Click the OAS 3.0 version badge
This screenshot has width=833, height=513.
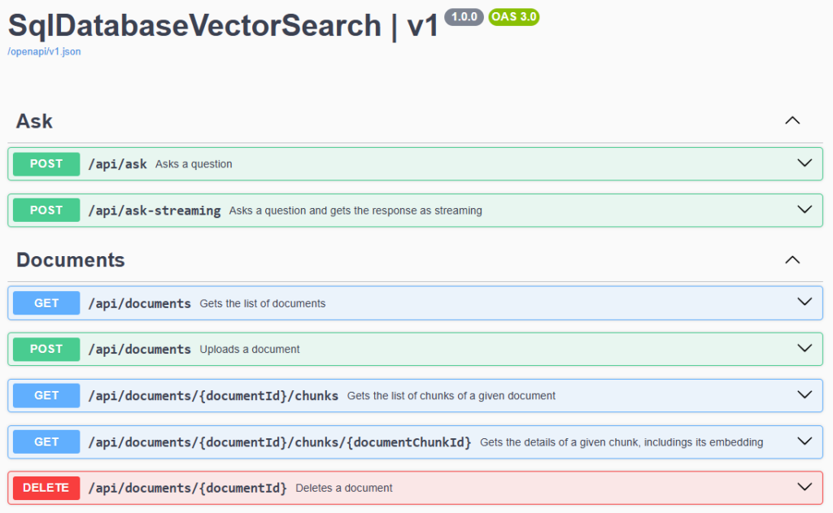[513, 16]
